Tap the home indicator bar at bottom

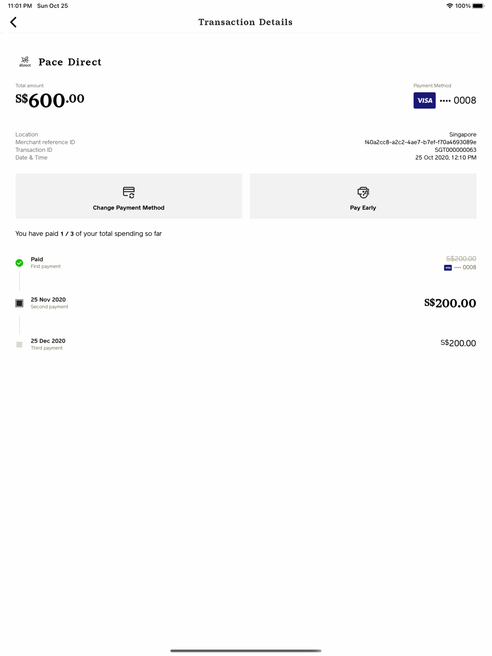pos(246,651)
